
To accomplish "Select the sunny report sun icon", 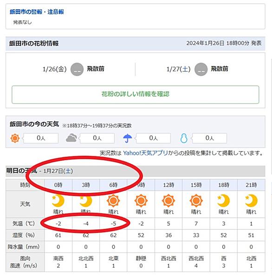I will 15,138.
